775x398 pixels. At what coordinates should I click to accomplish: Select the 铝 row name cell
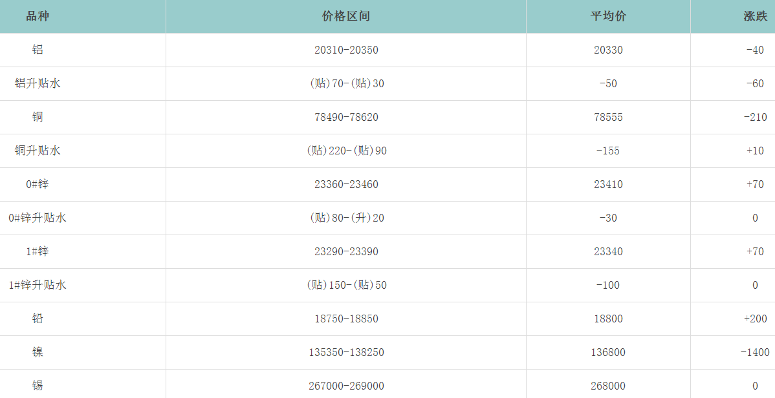click(x=38, y=50)
